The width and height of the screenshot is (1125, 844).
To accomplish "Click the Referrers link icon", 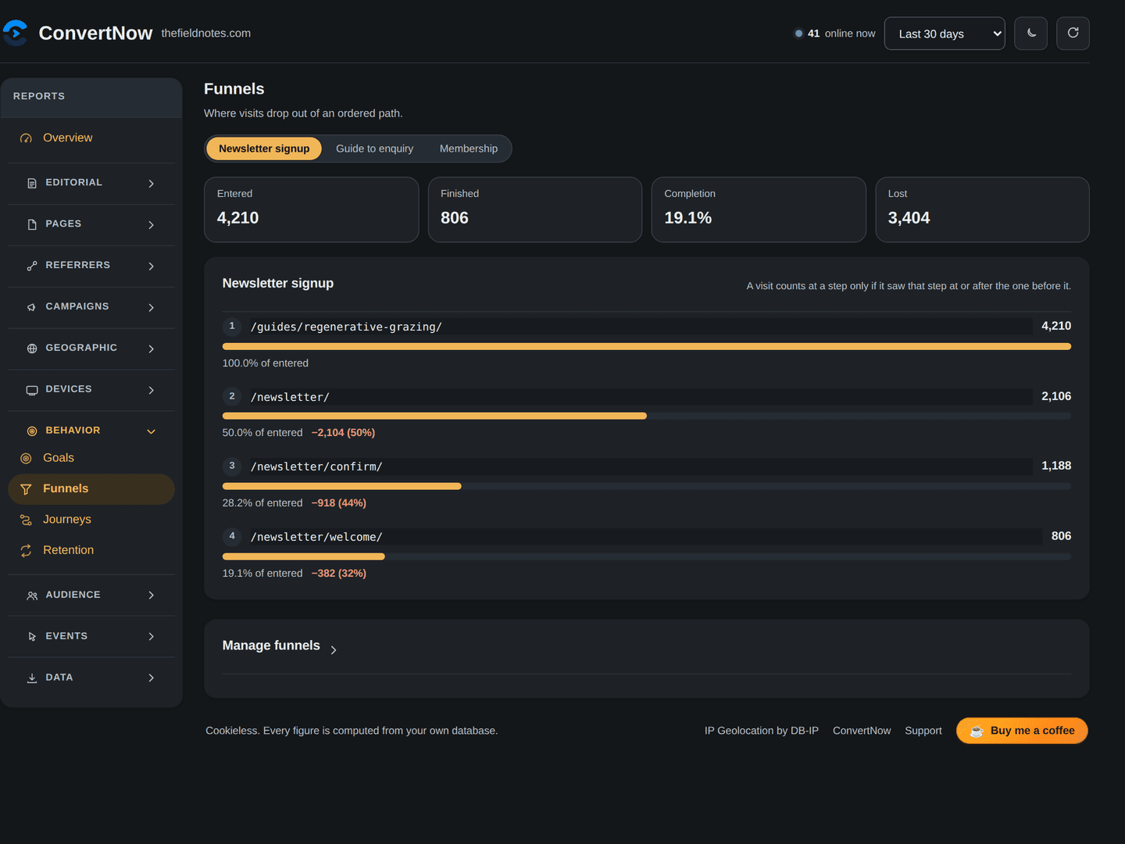I will click(x=32, y=266).
